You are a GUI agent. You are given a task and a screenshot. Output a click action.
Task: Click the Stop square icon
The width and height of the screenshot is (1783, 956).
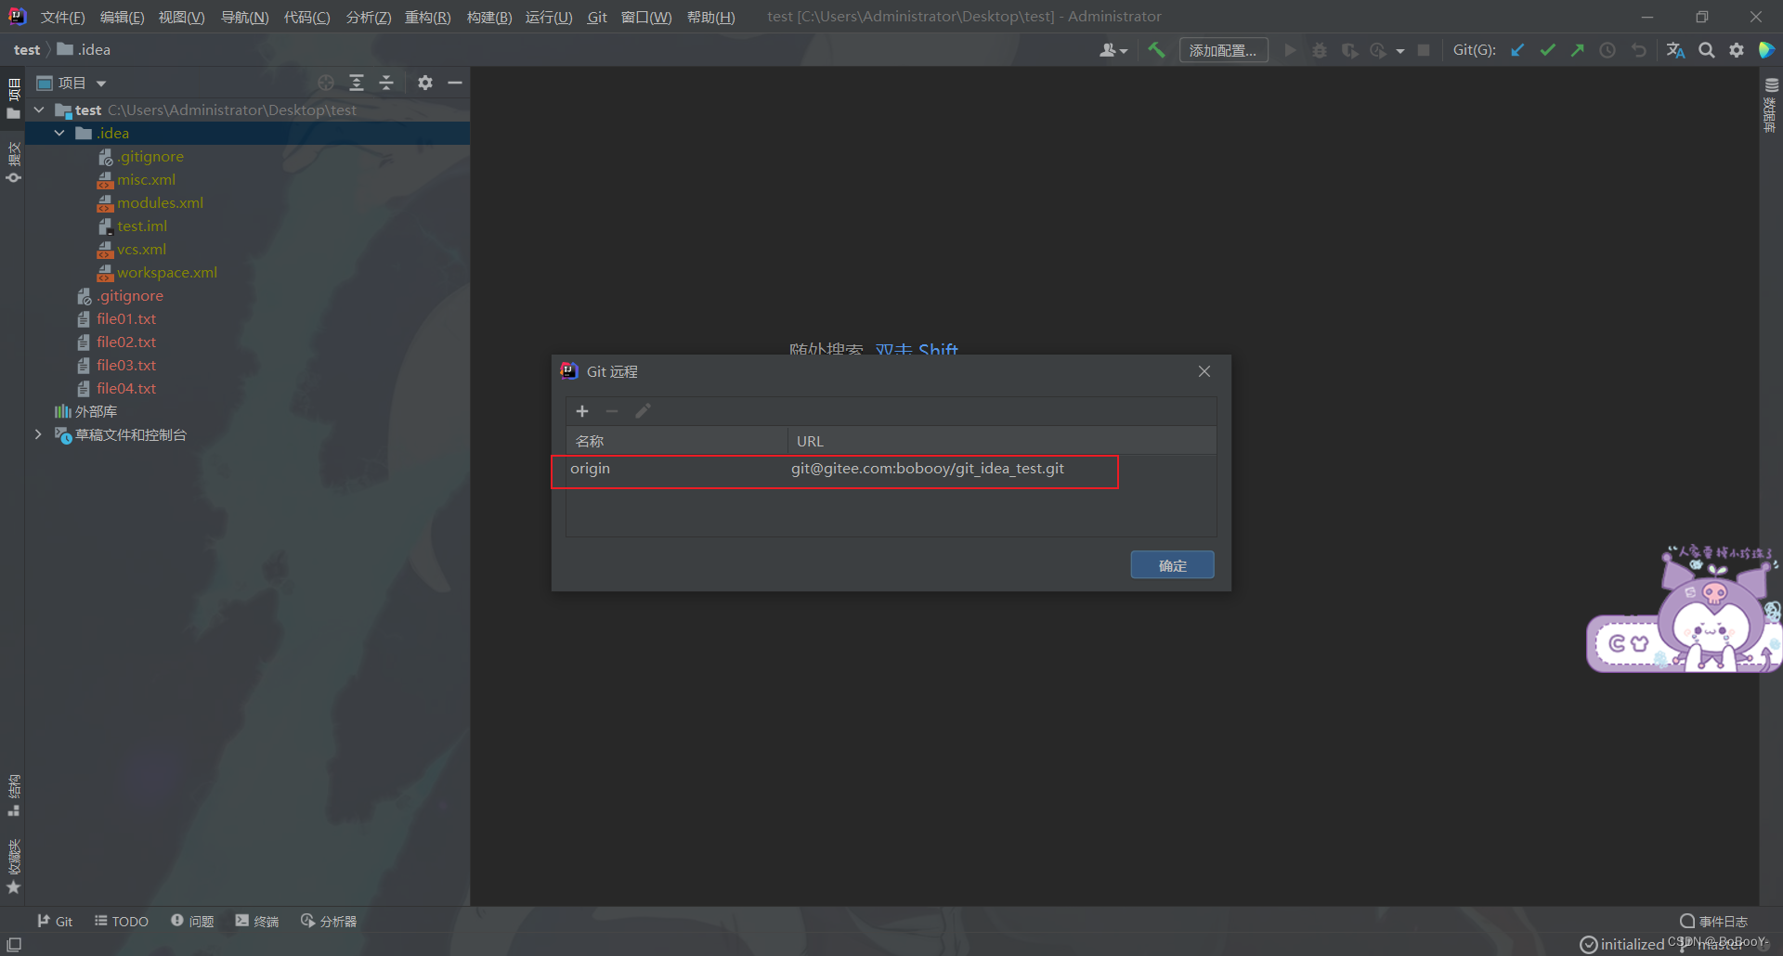1424,50
